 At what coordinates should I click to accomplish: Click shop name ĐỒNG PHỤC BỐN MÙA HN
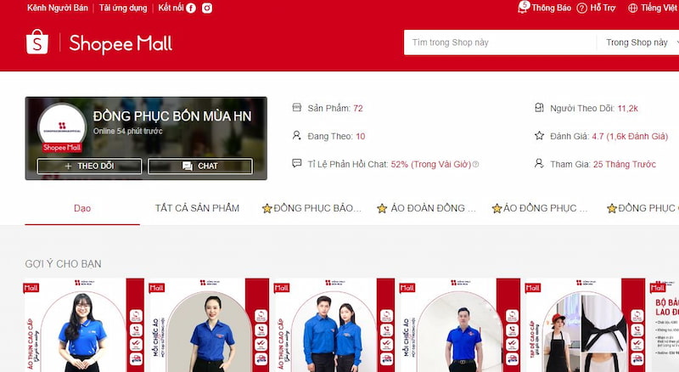pyautogui.click(x=172, y=116)
